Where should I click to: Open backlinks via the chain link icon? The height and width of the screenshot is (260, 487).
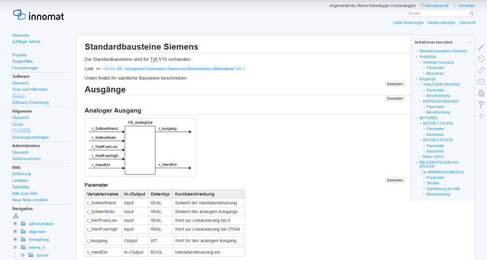[x=481, y=70]
